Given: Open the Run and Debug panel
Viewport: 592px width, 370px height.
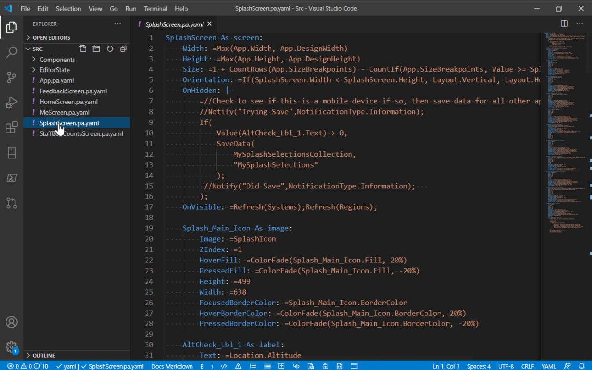Looking at the screenshot, I should coord(11,103).
